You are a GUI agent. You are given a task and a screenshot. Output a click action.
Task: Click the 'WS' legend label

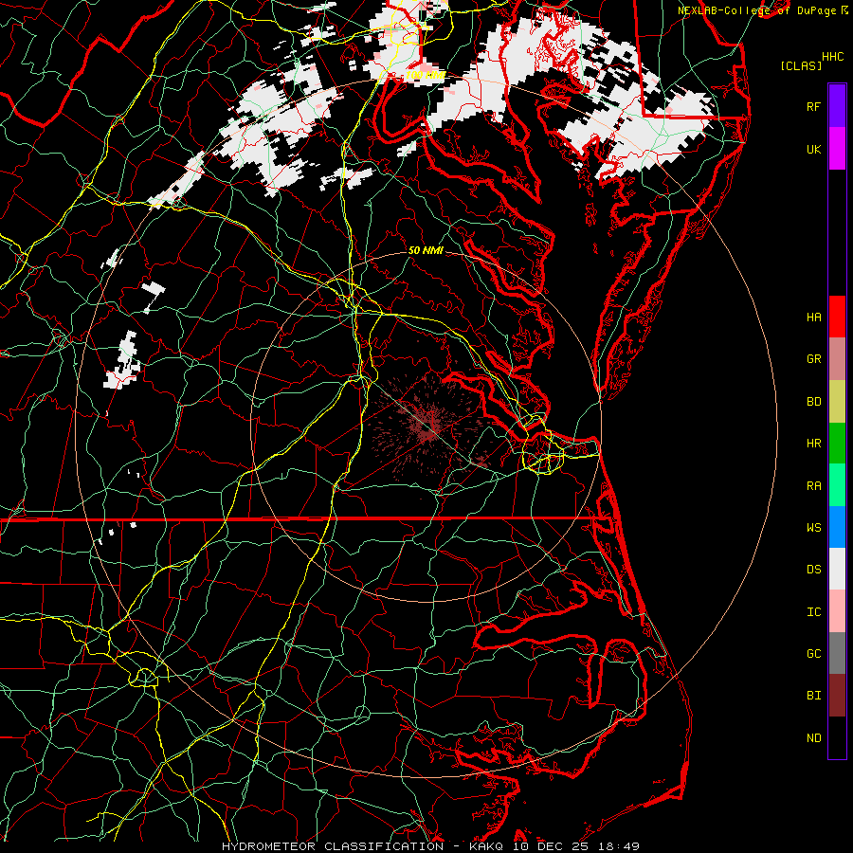pos(813,528)
